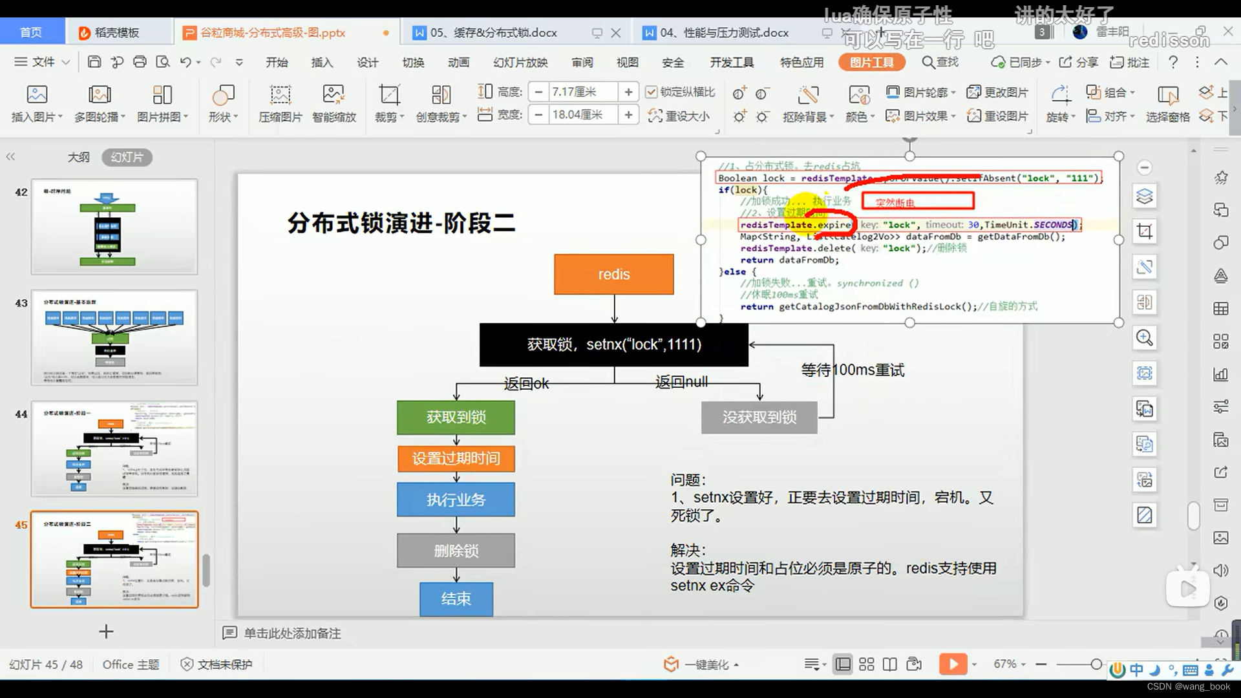Image resolution: width=1241 pixels, height=698 pixels.
Task: Click the Undo arrow icon
Action: point(186,62)
